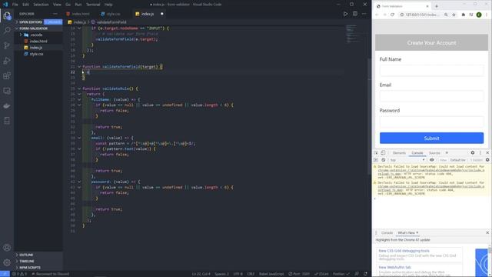Viewport: 492px width, 277px height.
Task: Click the Go Live port status item
Action: click(x=299, y=274)
